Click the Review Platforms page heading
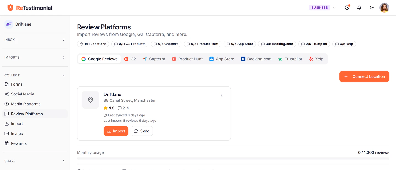Viewport: 396px width, 170px height. click(104, 27)
